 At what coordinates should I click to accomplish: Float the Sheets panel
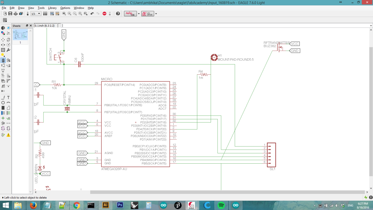pos(27,26)
